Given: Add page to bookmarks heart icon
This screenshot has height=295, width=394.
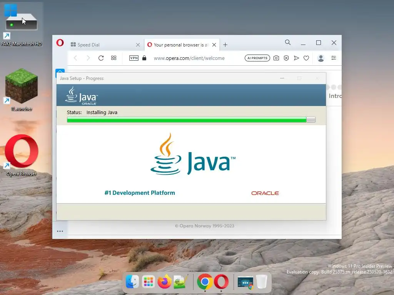Looking at the screenshot, I should pos(306,58).
